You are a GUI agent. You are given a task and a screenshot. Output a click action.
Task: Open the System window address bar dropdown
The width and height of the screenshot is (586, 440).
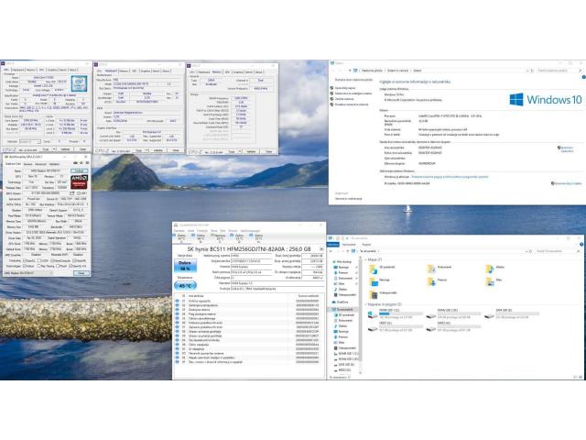(527, 71)
